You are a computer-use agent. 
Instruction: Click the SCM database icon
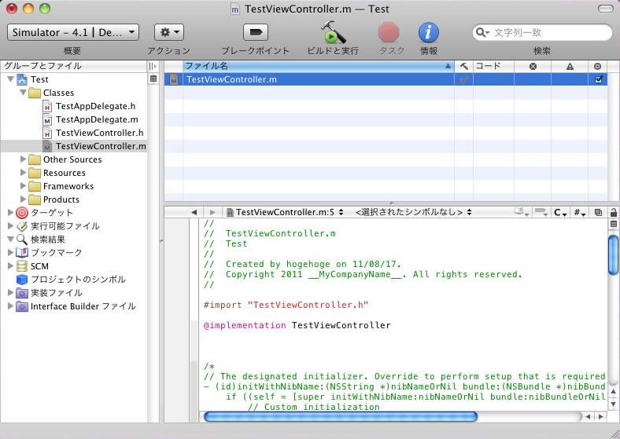[22, 266]
